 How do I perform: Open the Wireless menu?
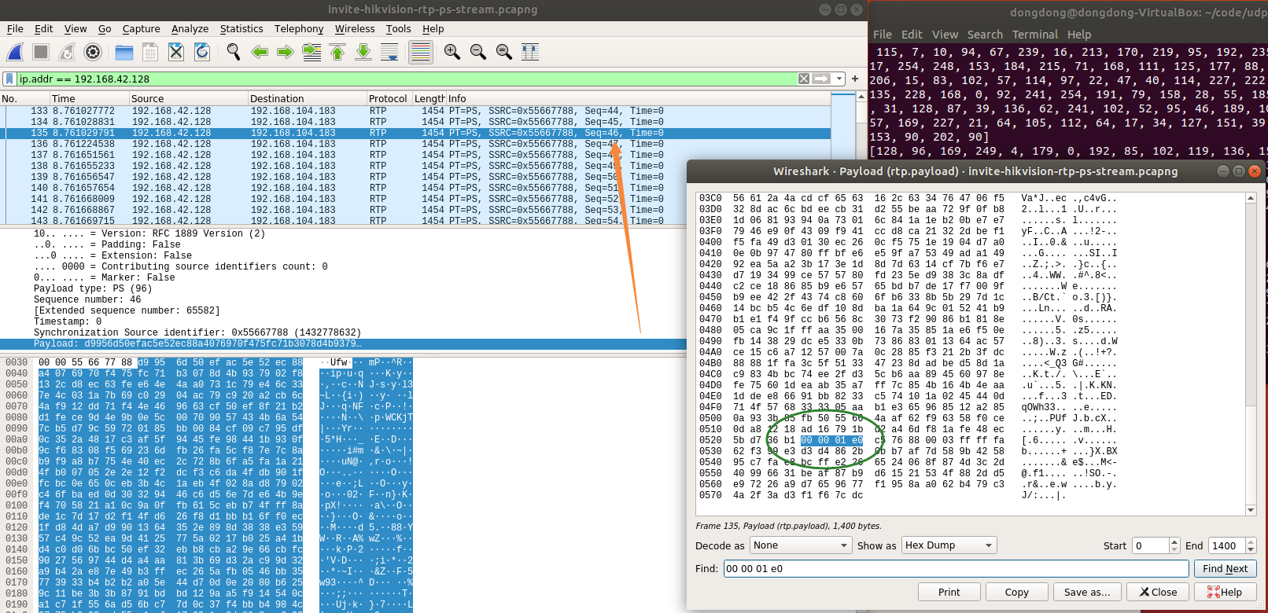[355, 29]
